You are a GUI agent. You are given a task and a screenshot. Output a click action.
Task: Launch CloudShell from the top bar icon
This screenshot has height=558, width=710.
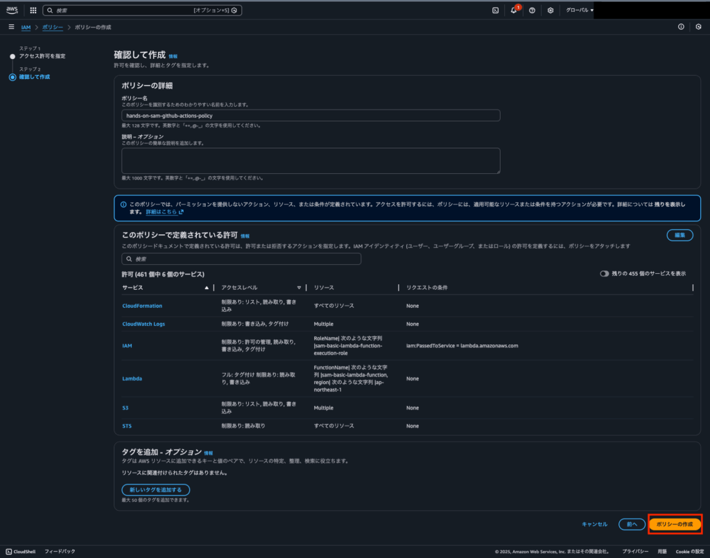(x=495, y=10)
